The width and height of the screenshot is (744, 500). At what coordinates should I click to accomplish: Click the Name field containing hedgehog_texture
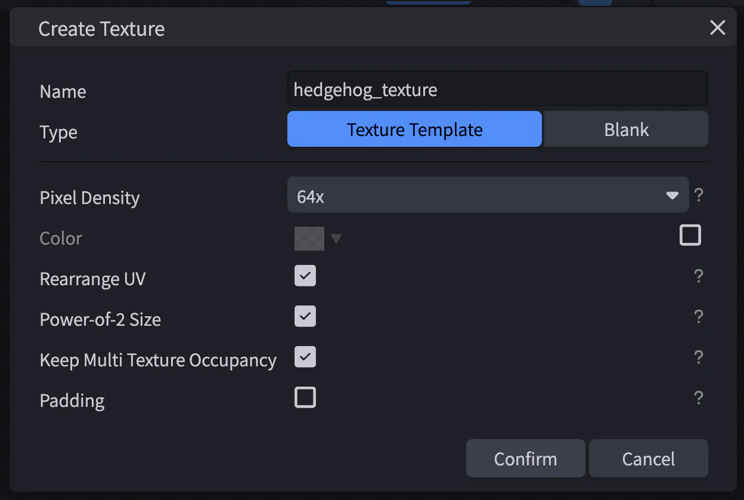[497, 89]
